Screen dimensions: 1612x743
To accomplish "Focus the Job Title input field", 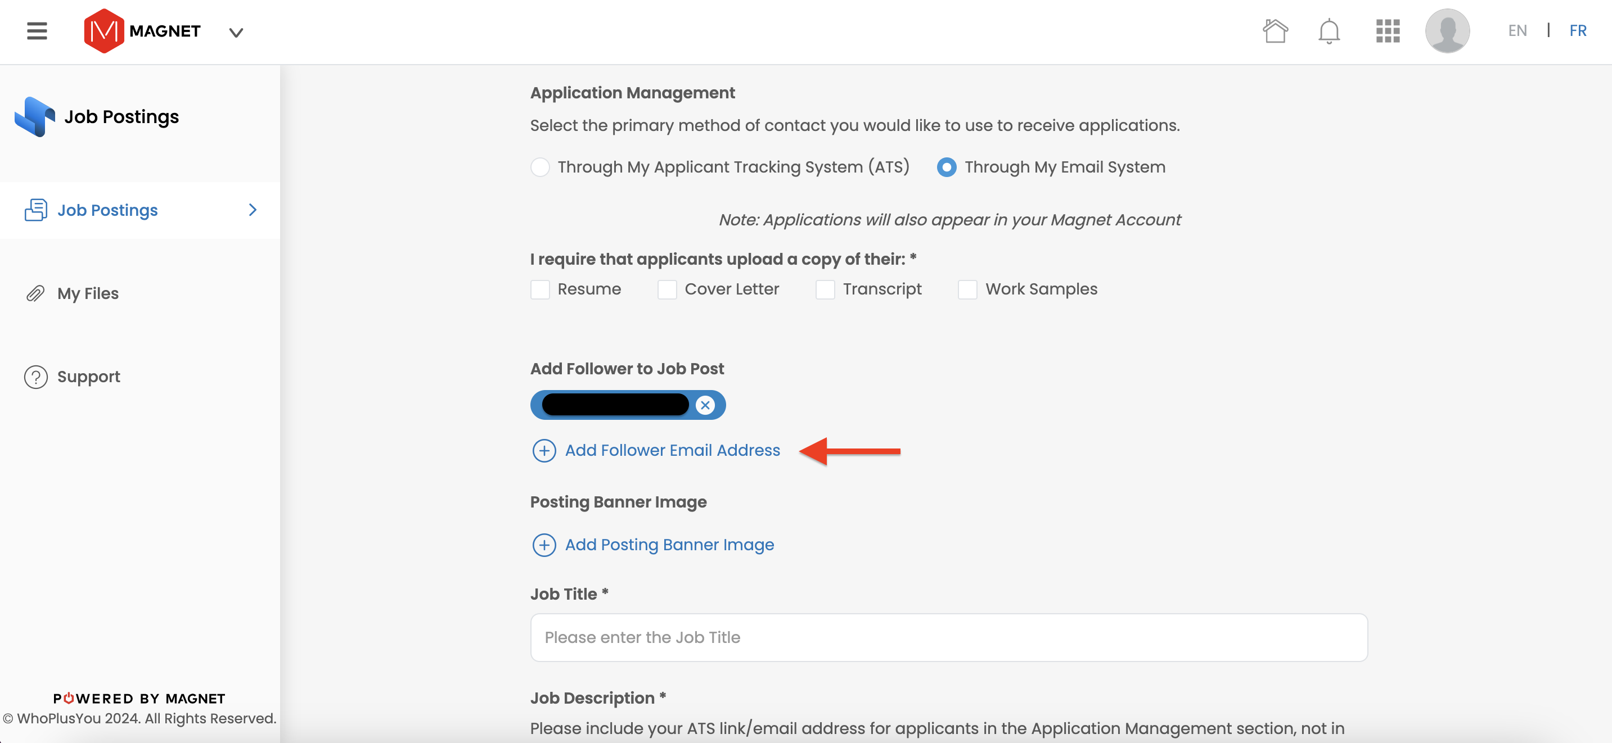I will pos(949,637).
